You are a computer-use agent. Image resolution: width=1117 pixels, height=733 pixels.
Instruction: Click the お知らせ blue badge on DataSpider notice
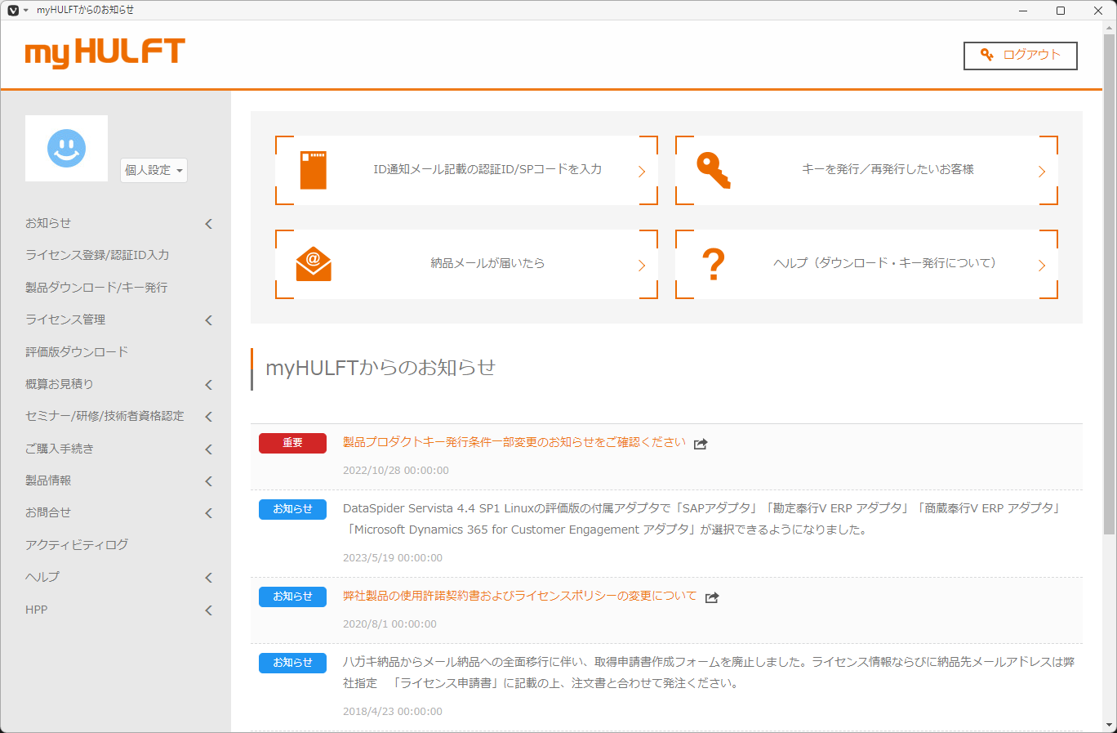pyautogui.click(x=292, y=509)
